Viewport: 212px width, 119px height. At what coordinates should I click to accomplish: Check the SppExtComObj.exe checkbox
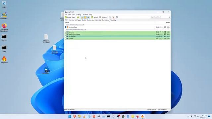click(66, 34)
